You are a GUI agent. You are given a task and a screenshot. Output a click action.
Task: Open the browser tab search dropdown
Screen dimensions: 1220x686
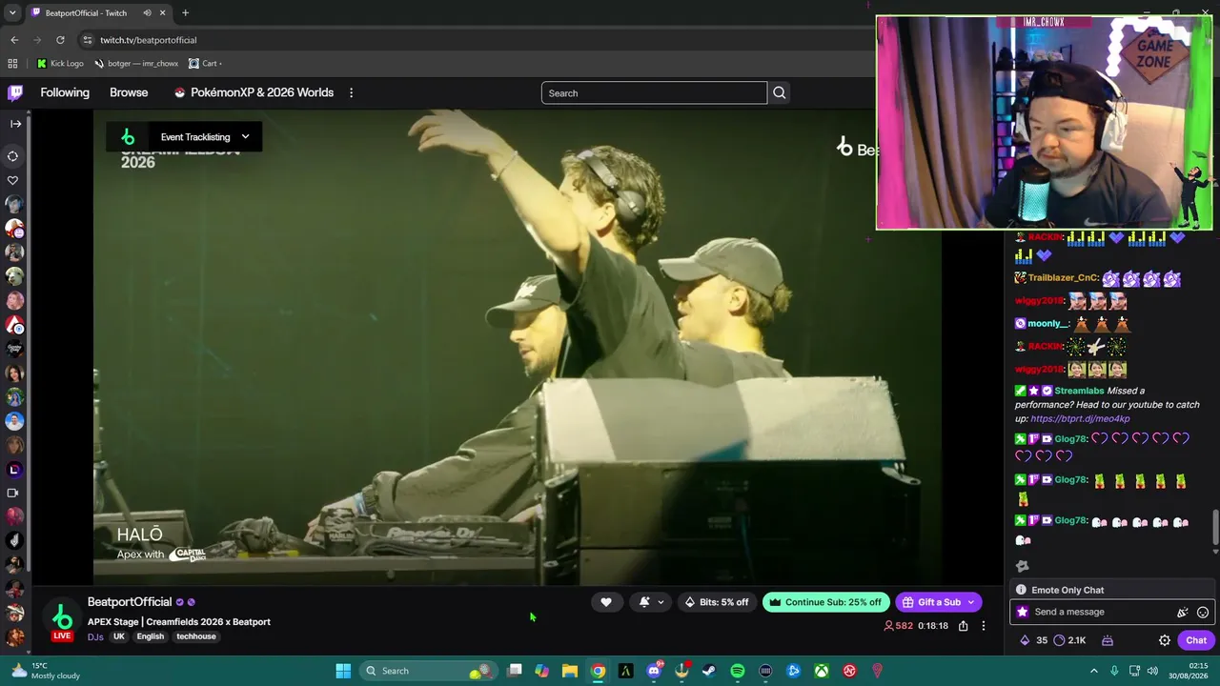point(12,13)
